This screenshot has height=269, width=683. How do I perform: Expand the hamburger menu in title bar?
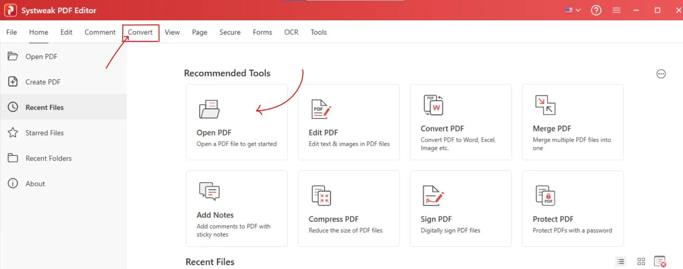(x=616, y=10)
